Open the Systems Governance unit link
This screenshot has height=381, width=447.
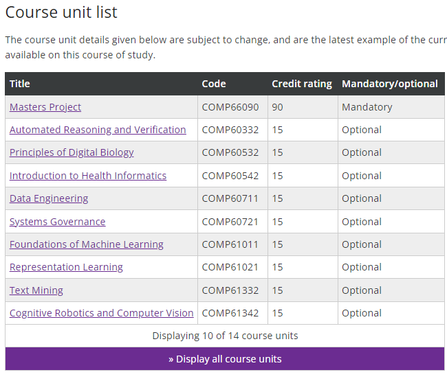coord(58,222)
